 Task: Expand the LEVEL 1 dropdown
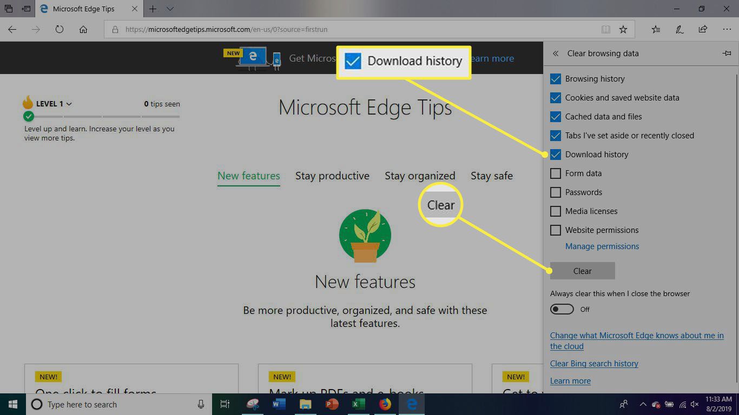[x=54, y=104]
